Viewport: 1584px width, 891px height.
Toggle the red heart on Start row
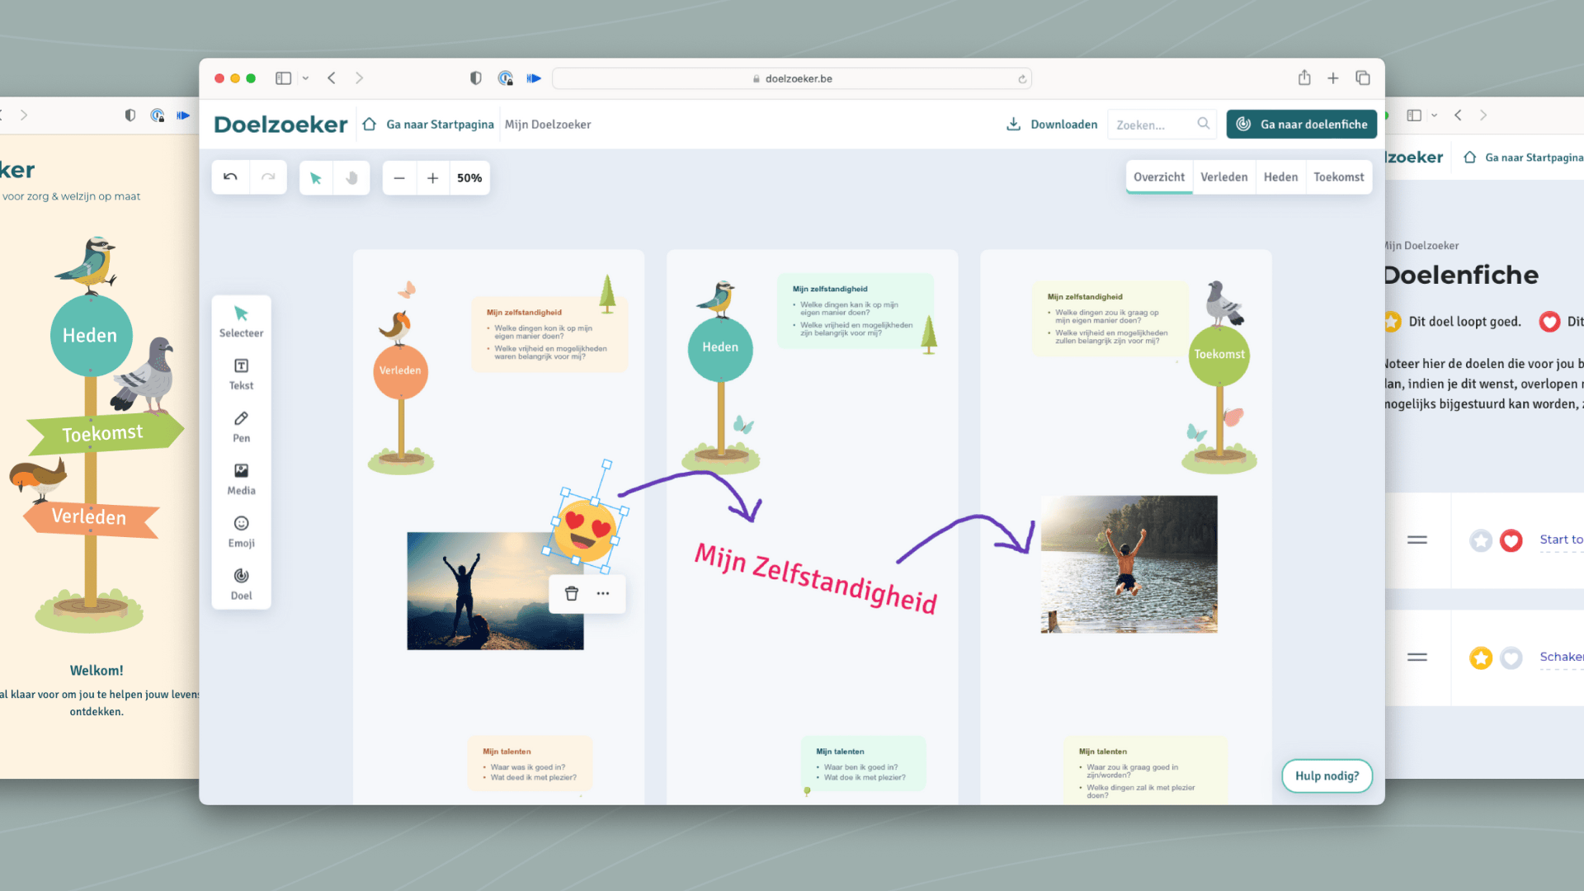pos(1511,540)
